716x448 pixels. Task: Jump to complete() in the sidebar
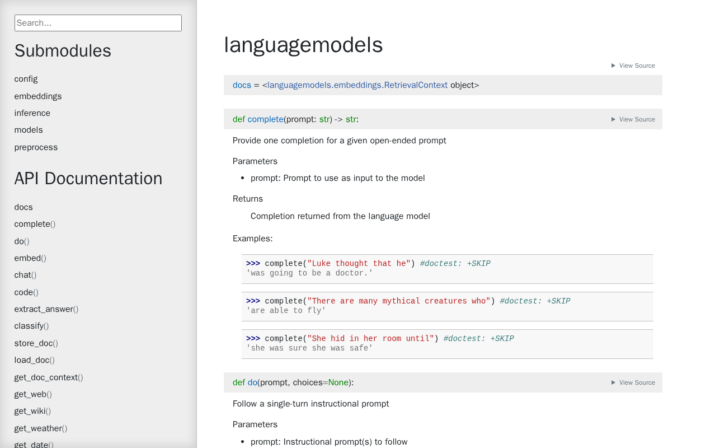click(x=35, y=224)
